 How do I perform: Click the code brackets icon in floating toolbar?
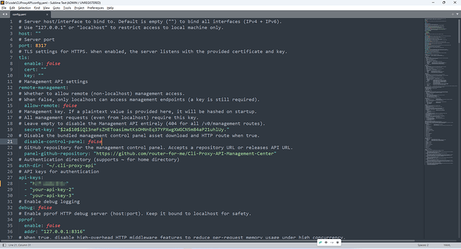pyautogui.click(x=332, y=242)
